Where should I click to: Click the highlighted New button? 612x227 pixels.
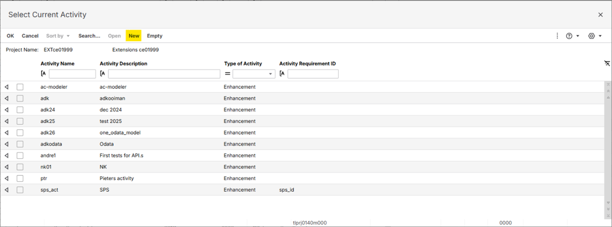point(134,36)
